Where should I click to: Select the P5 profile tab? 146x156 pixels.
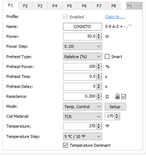[x=69, y=6]
